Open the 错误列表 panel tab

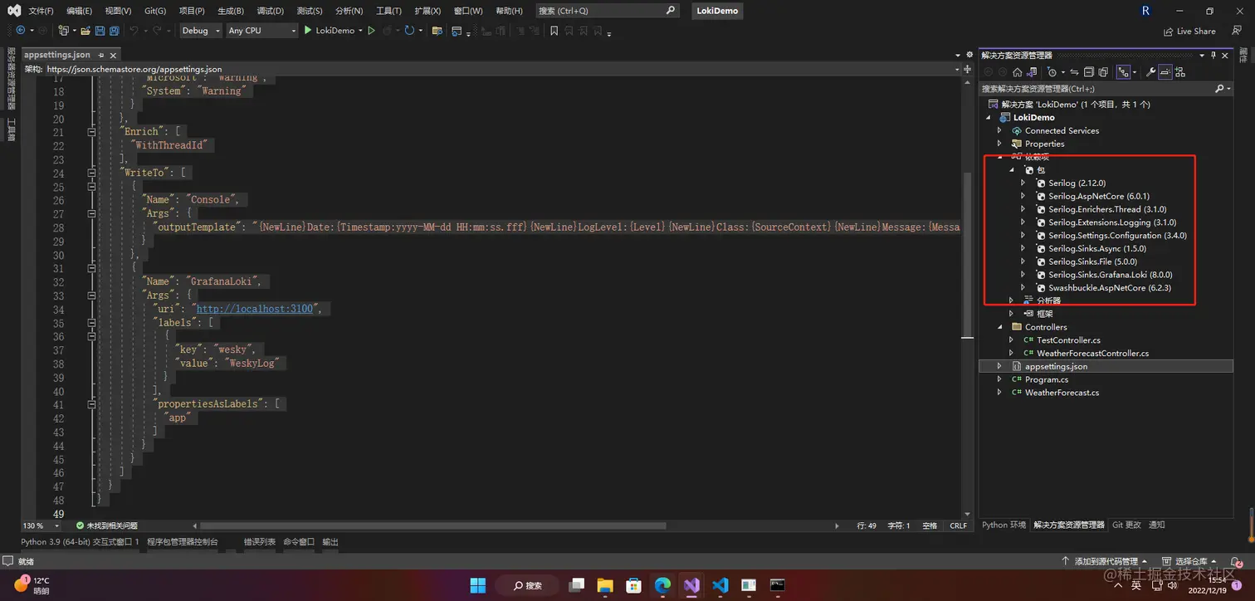pyautogui.click(x=259, y=542)
